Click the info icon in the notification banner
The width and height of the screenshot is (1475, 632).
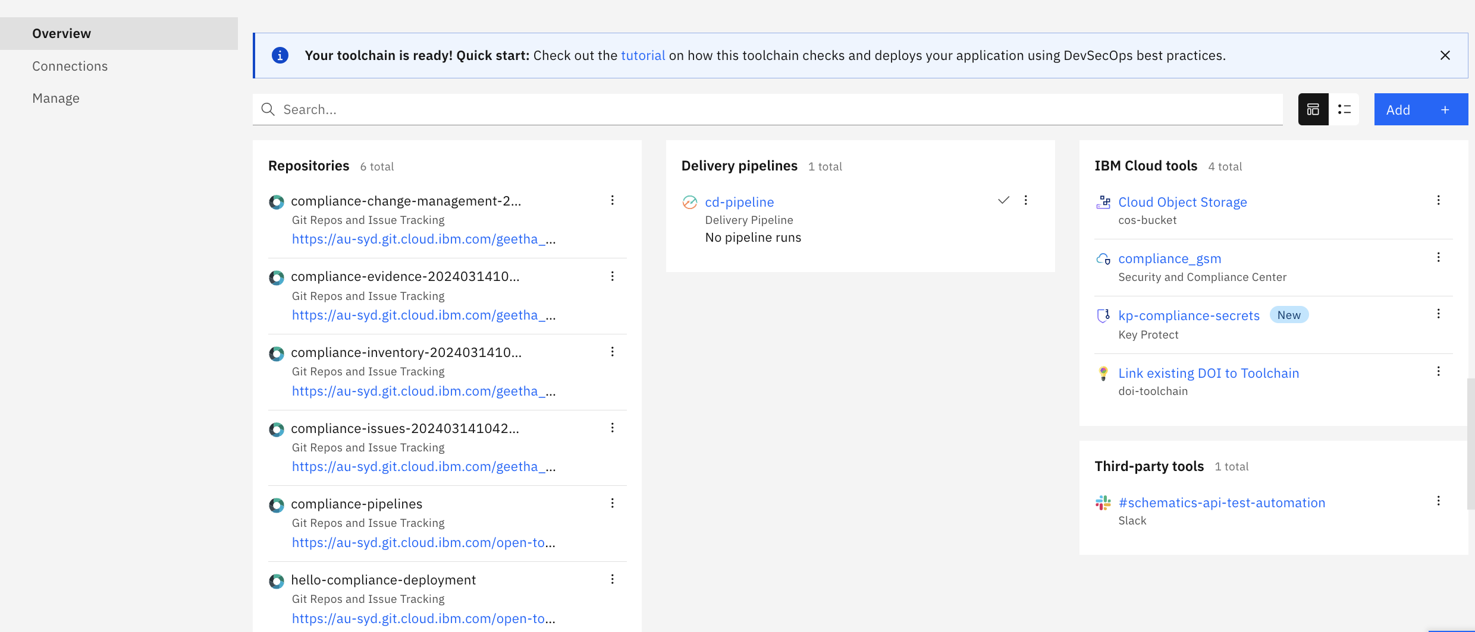280,55
